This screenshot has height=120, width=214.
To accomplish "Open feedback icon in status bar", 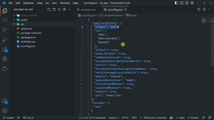I will 204,118.
